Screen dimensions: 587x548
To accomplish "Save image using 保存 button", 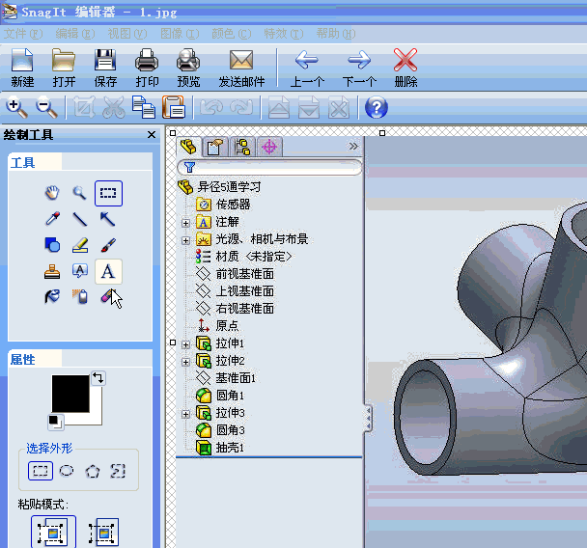I will (105, 68).
